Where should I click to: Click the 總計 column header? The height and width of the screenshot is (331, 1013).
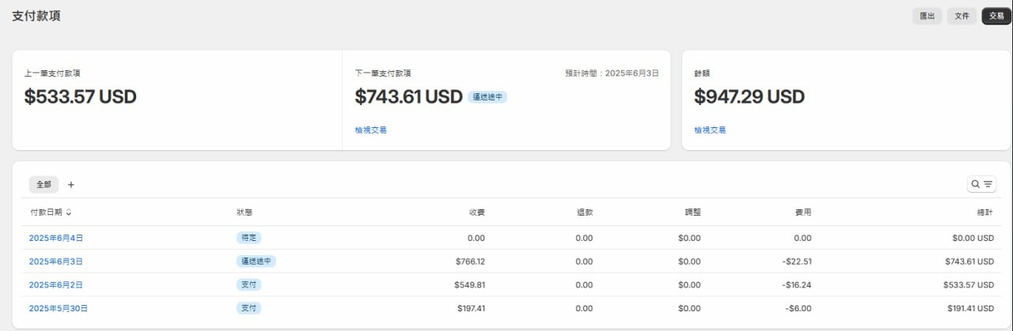[x=985, y=213]
